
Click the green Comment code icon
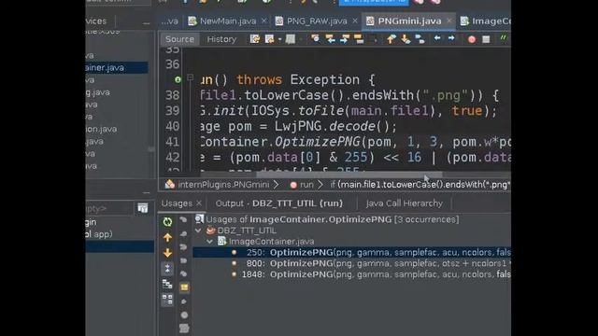[504, 38]
